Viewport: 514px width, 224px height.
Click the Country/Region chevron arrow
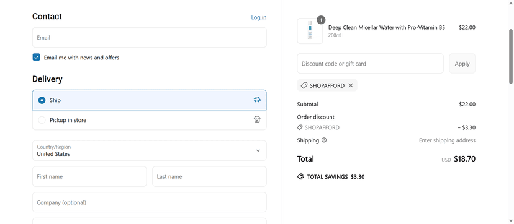coord(258,150)
